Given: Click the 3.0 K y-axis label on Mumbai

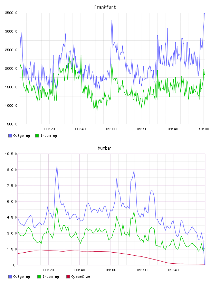Looking at the screenshot, I should point(12,233).
